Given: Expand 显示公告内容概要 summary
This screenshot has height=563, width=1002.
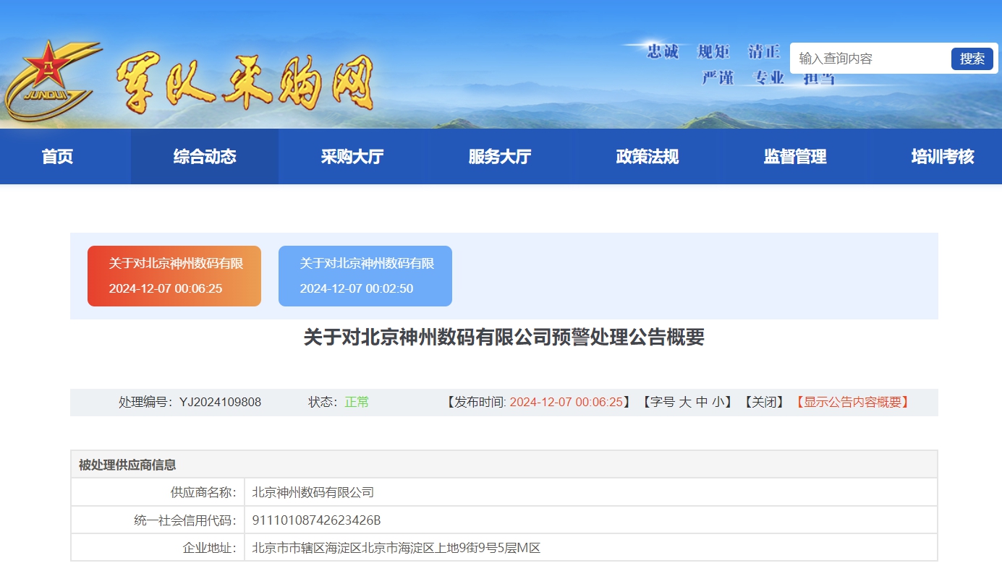Looking at the screenshot, I should (852, 403).
